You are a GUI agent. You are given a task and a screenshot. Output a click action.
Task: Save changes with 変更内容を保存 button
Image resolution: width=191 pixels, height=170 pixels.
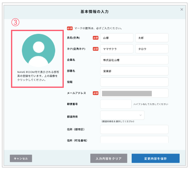(x=156, y=158)
